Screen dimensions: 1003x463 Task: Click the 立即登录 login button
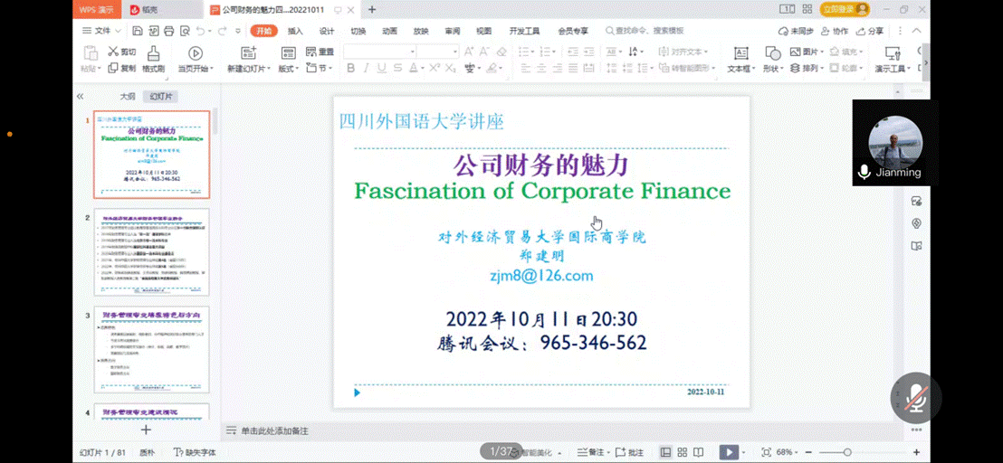tap(843, 9)
